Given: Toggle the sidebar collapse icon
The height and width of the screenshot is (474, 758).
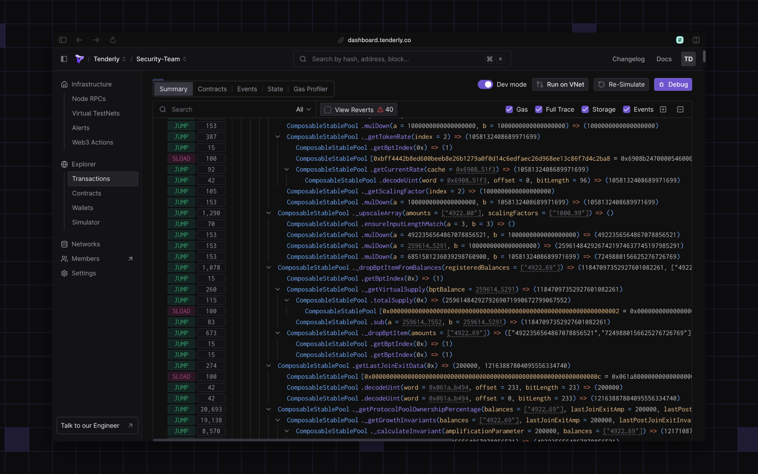Looking at the screenshot, I should pyautogui.click(x=64, y=59).
